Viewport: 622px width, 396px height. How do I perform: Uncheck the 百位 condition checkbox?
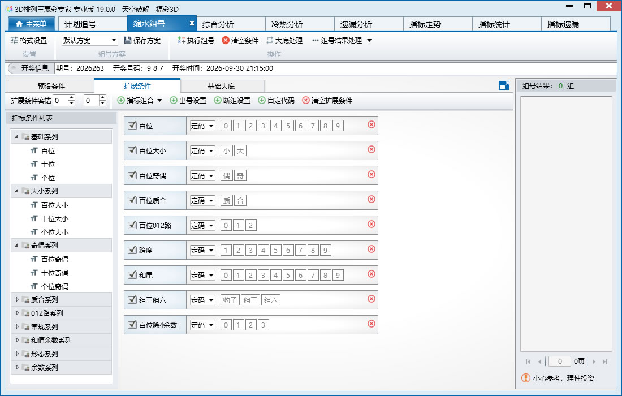(x=132, y=126)
